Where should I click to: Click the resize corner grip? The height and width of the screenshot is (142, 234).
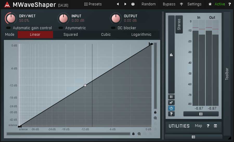pyautogui.click(x=229, y=138)
